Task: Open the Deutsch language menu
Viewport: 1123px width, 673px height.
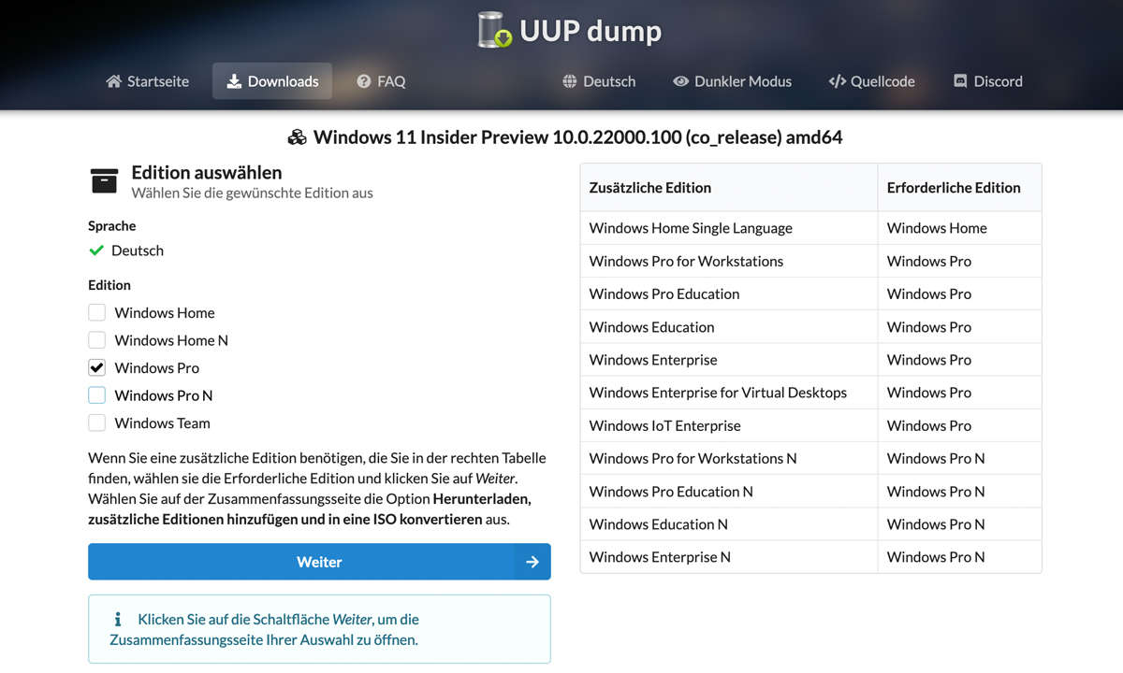Action: tap(599, 81)
